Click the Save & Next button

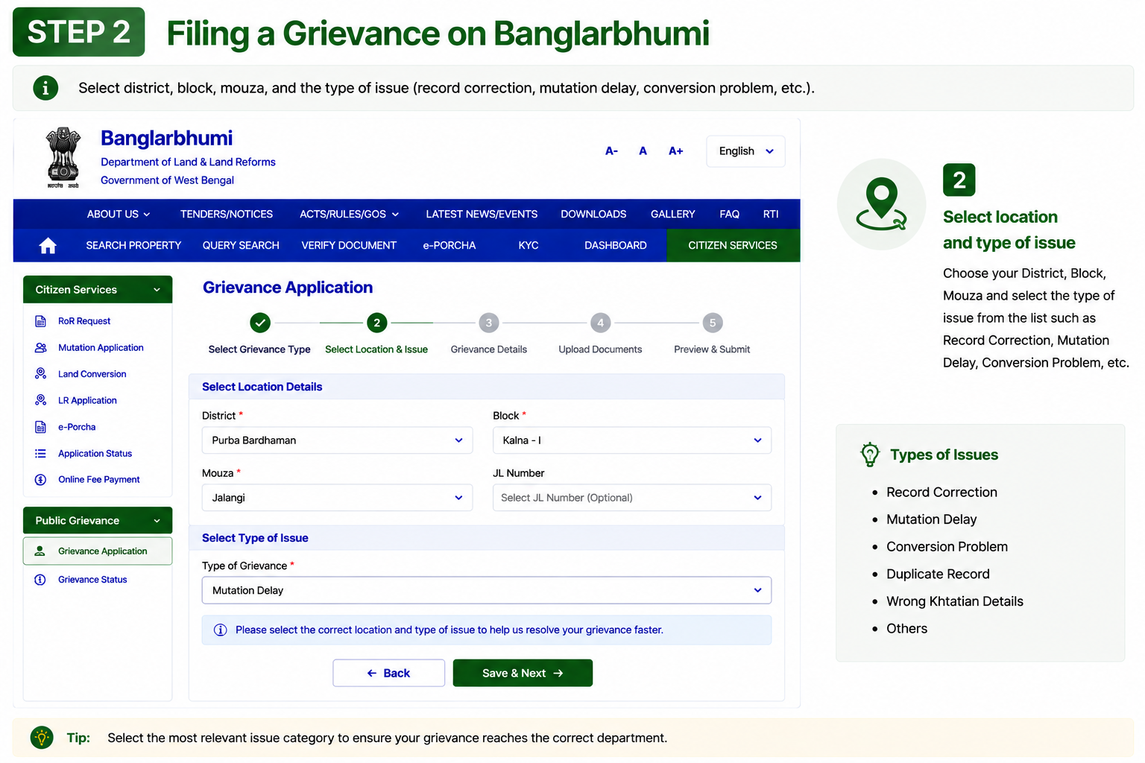point(523,673)
